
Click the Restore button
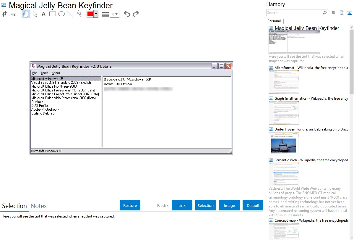[x=130, y=205]
